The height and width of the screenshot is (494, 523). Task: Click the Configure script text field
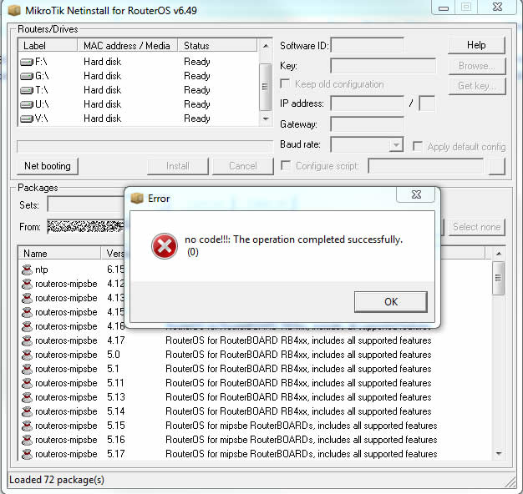point(426,165)
